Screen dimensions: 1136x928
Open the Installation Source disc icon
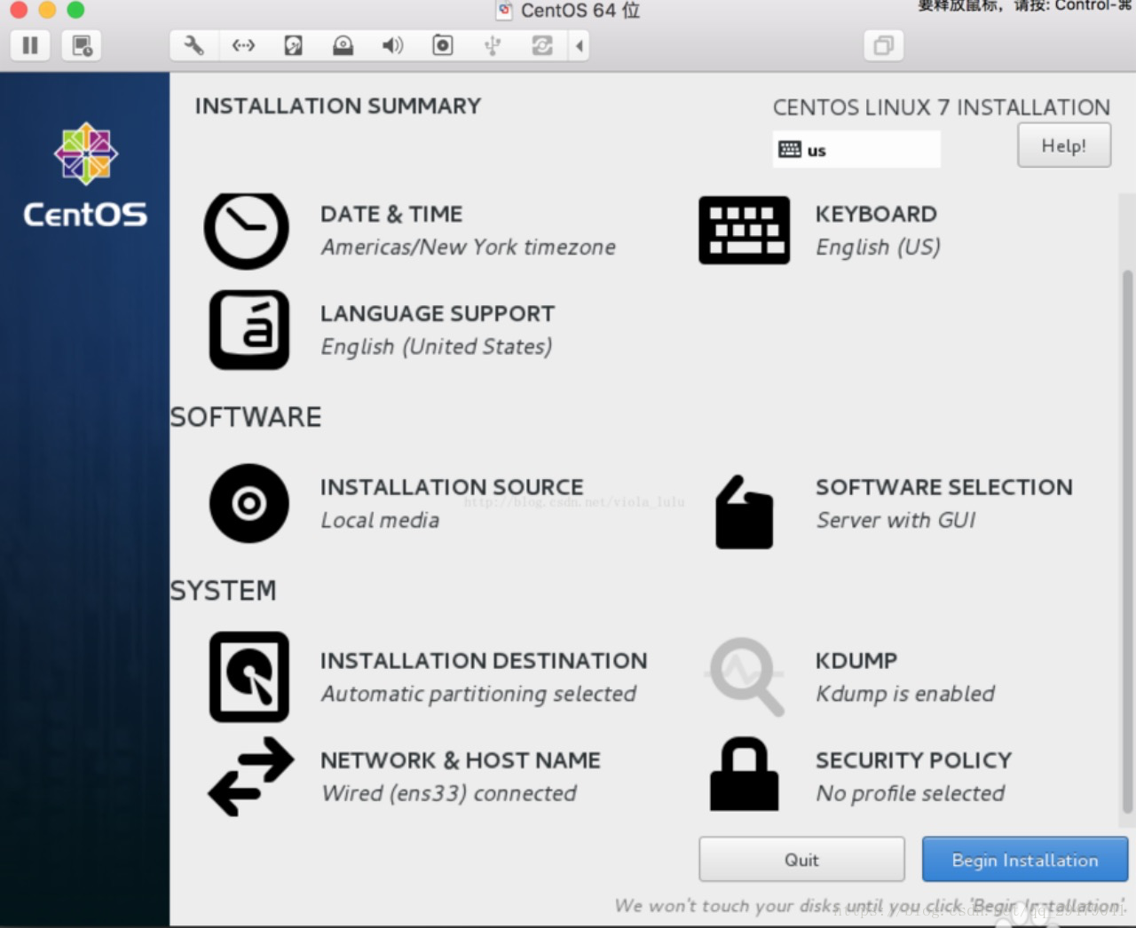click(x=249, y=503)
